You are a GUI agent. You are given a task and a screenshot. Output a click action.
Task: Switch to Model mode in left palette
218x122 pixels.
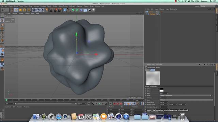[2, 20]
